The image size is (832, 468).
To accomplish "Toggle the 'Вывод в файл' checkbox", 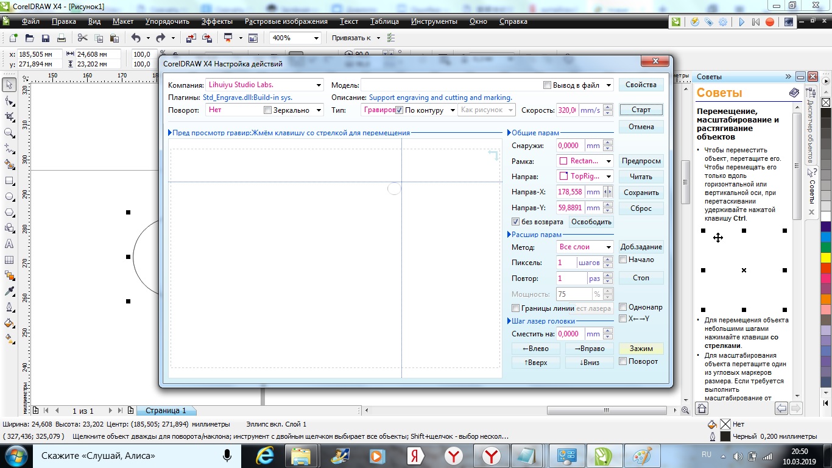I will (548, 85).
